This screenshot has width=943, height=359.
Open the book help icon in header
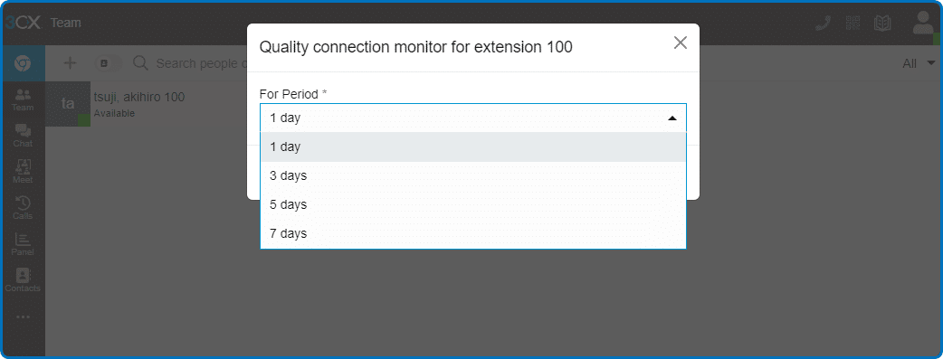pyautogui.click(x=882, y=24)
